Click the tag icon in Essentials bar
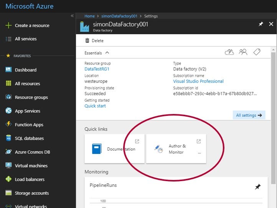The width and height of the screenshot is (277, 208). (257, 52)
